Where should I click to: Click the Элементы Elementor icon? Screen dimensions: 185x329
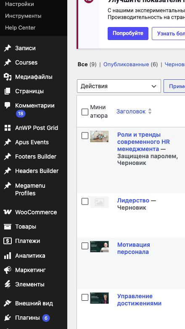tap(8, 284)
